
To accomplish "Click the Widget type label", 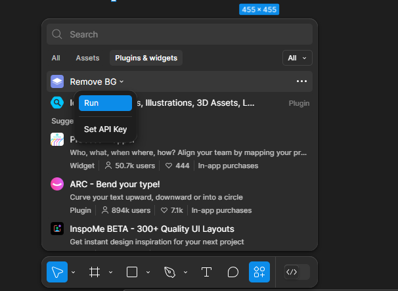I will point(82,166).
